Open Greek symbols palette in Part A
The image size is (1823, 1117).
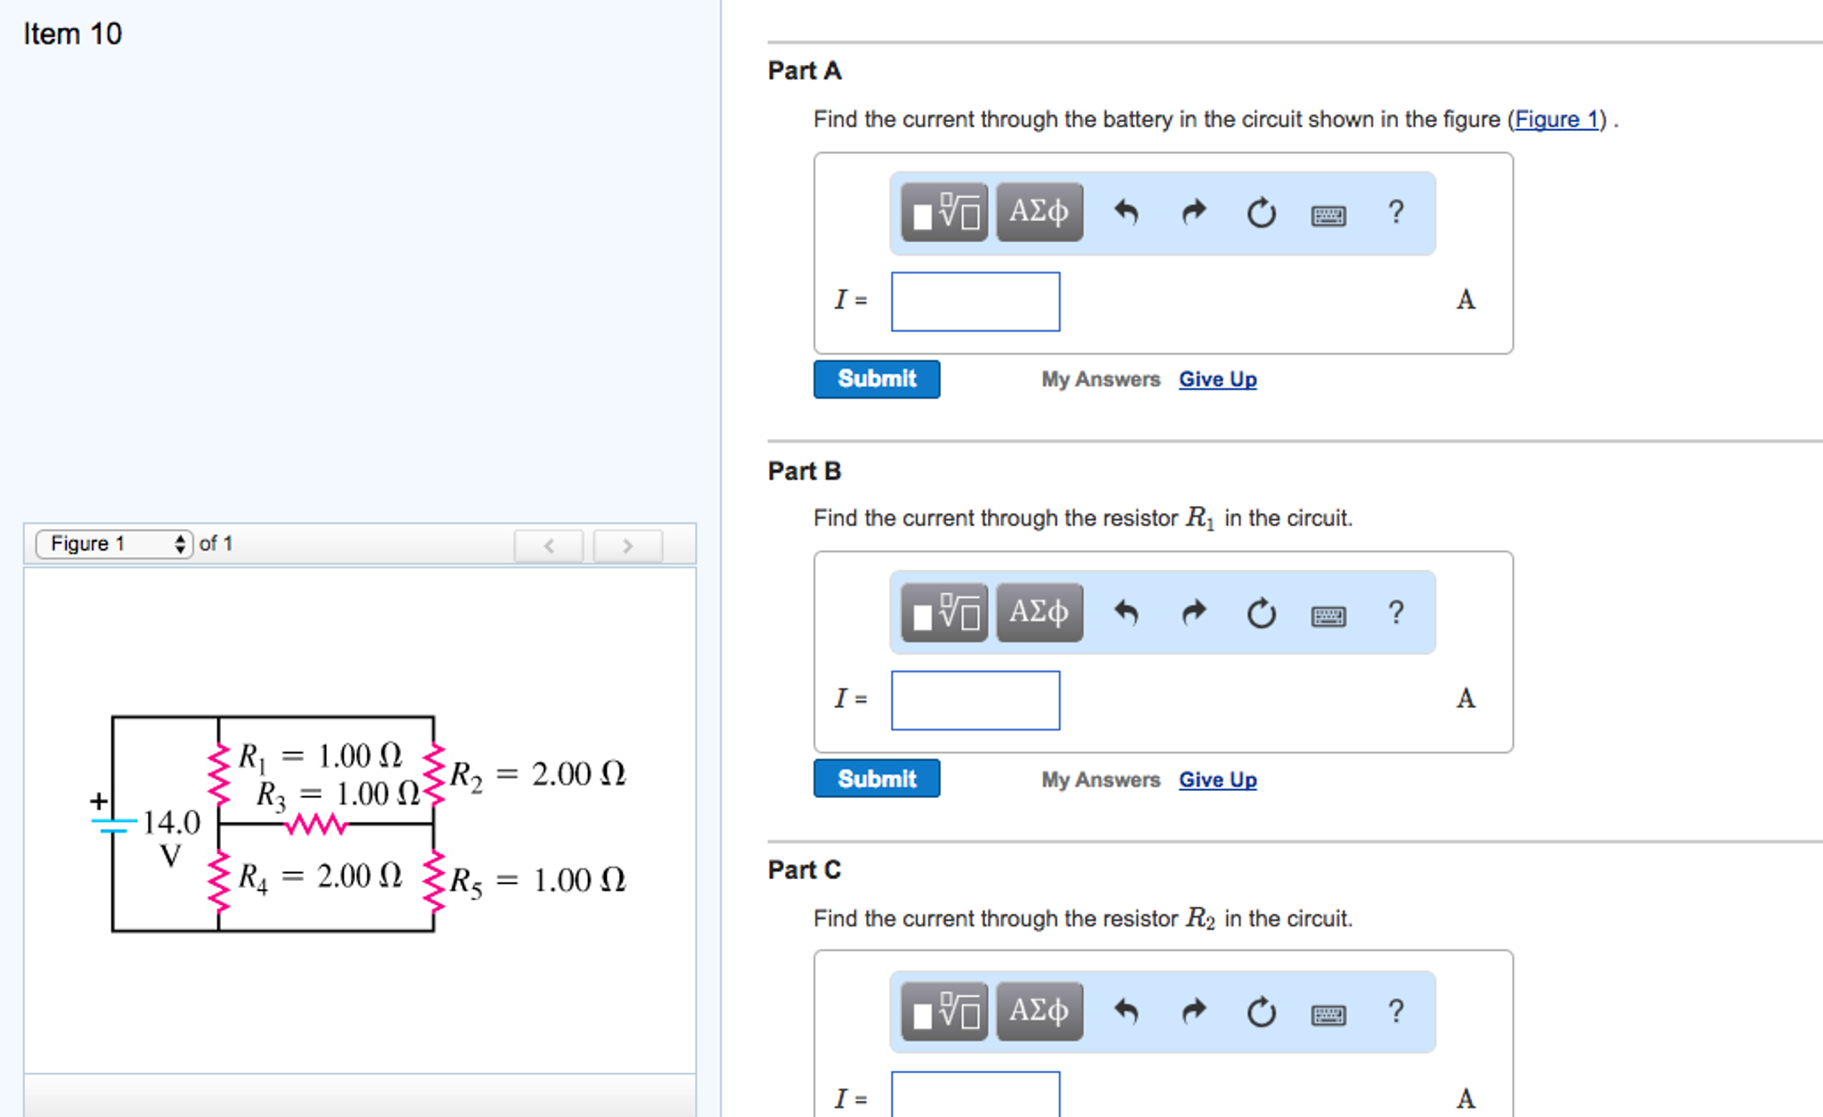click(x=1039, y=212)
